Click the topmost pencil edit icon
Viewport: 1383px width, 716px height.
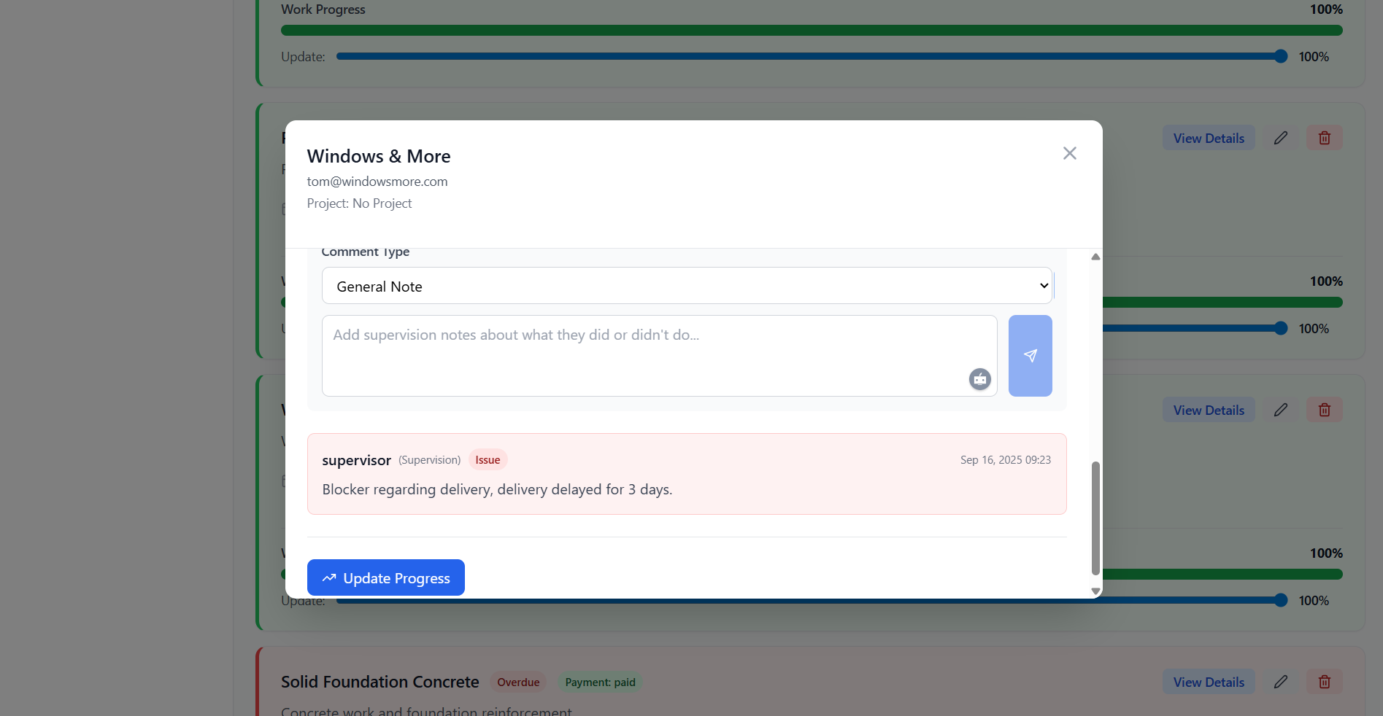[x=1280, y=138]
